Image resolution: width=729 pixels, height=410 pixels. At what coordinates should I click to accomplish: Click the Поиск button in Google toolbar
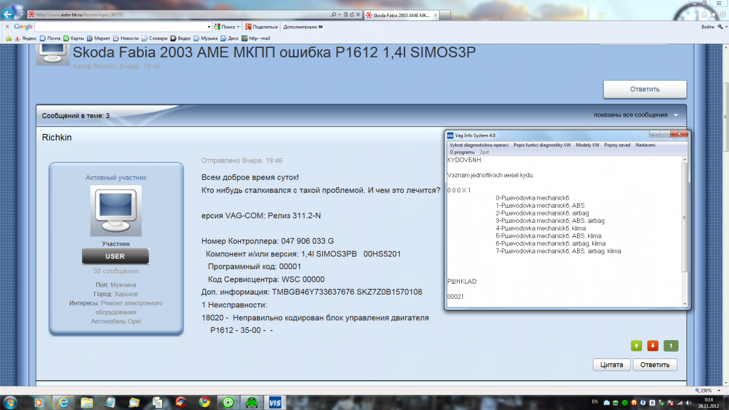point(225,27)
